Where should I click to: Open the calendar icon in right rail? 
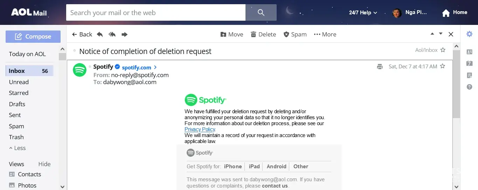pos(469,63)
